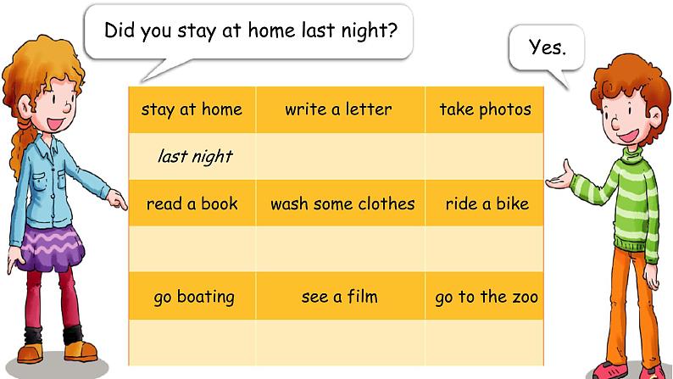The height and width of the screenshot is (379, 673).
Task: Select the blank cell under "read a book"
Action: tap(192, 250)
